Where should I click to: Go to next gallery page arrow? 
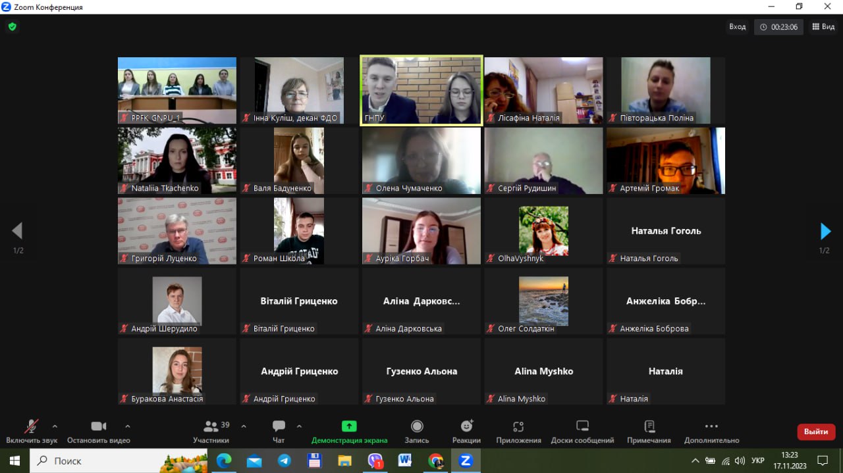click(x=825, y=231)
